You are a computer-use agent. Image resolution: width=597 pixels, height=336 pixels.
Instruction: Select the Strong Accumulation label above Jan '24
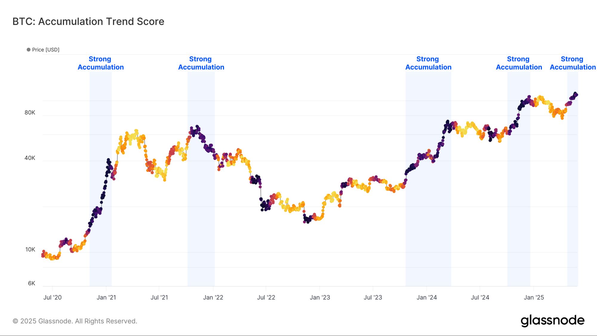[428, 63]
